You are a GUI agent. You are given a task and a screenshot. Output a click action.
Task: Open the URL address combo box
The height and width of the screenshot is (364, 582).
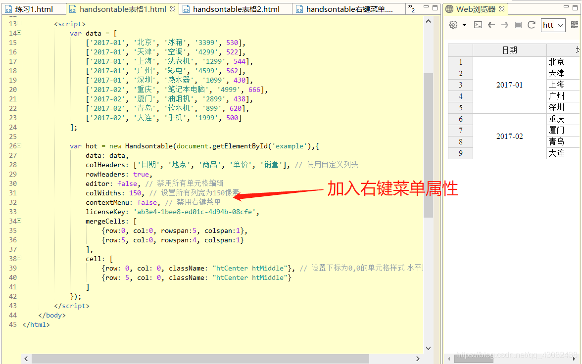553,25
